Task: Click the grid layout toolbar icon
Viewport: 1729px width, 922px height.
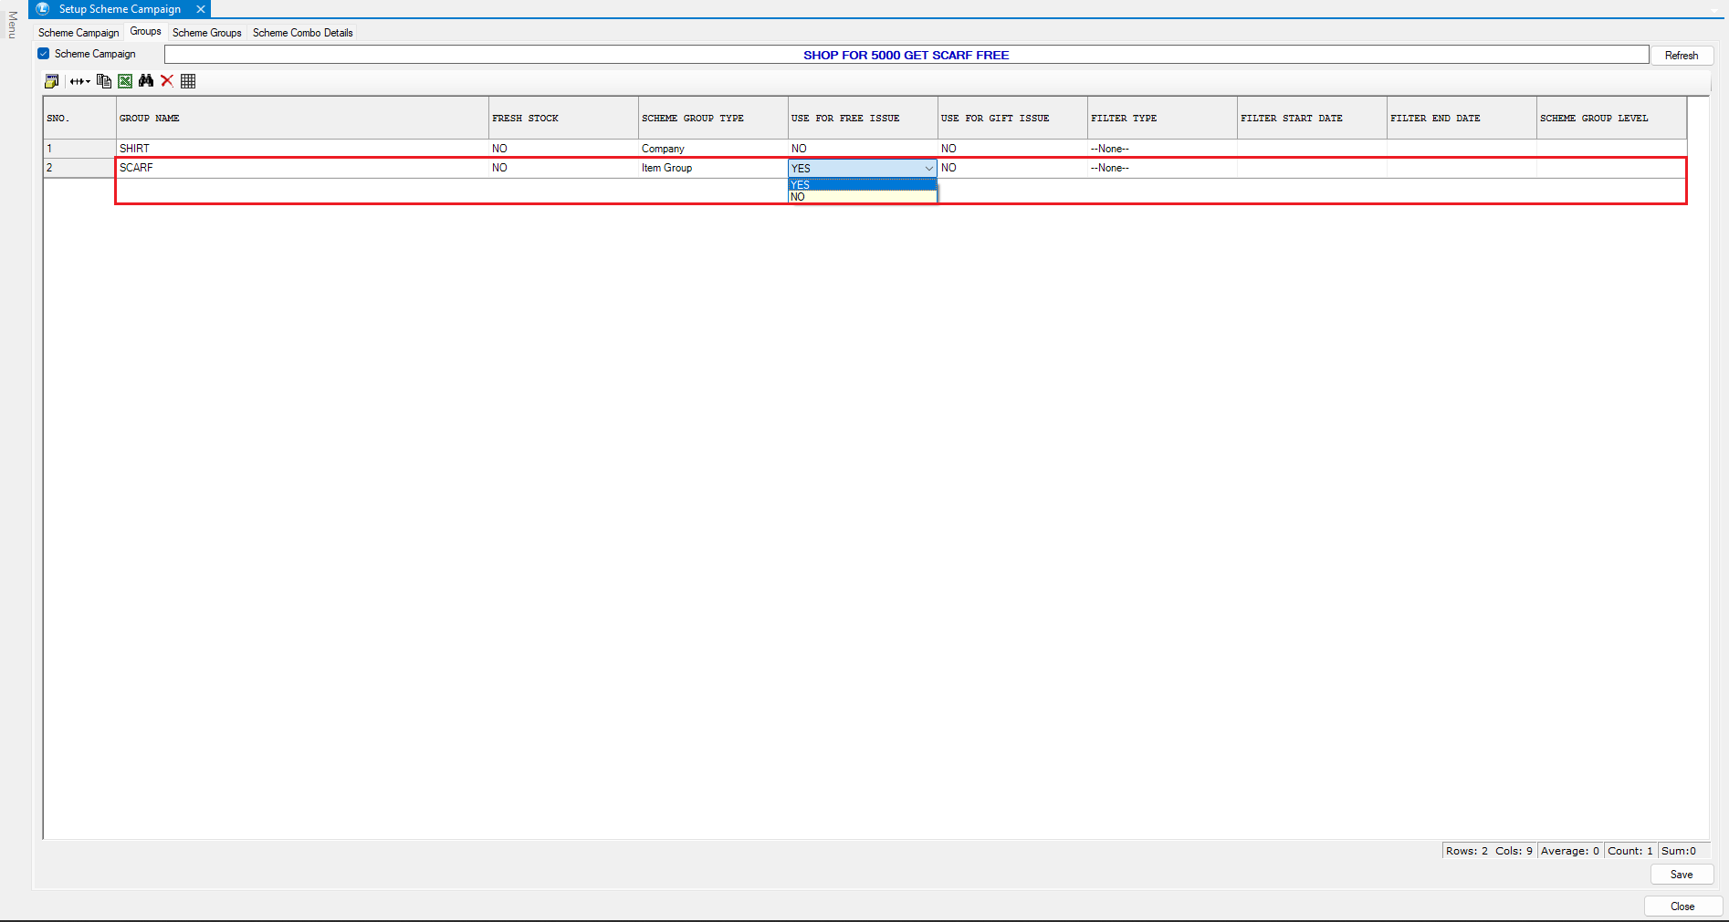Action: [x=188, y=81]
